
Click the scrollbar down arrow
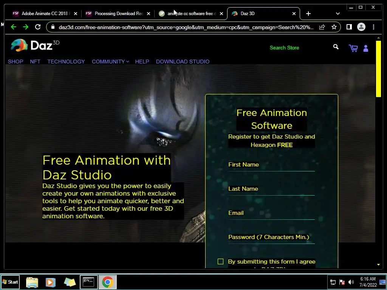(x=378, y=265)
